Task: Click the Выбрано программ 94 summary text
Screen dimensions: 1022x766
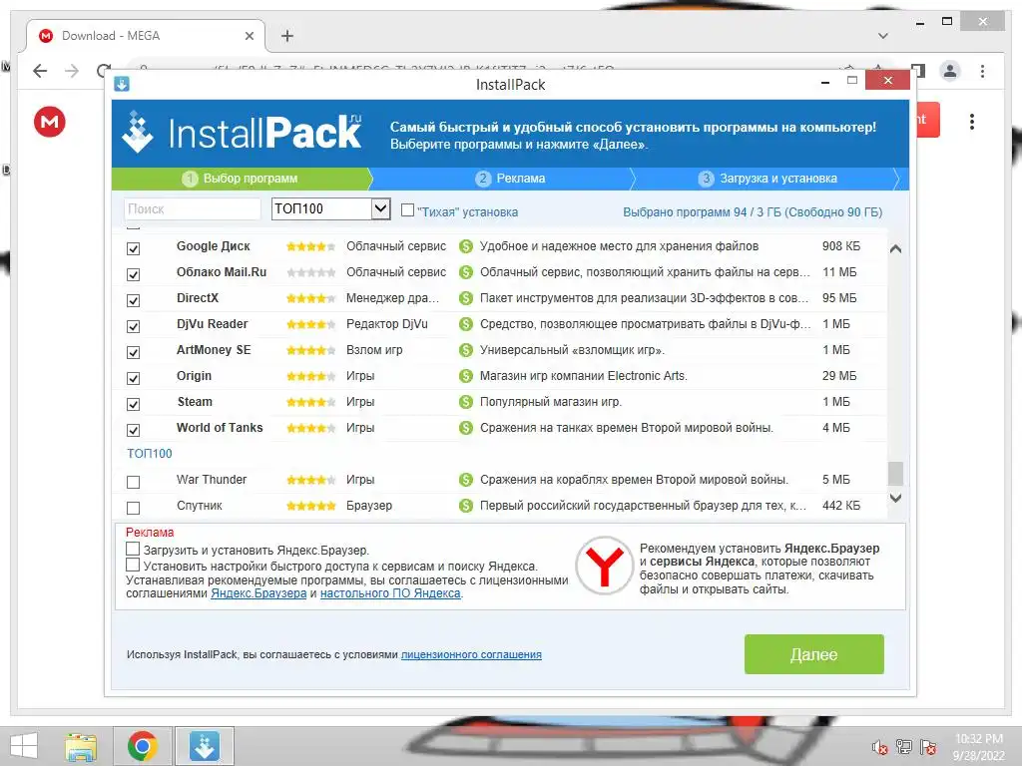Action: point(753,212)
